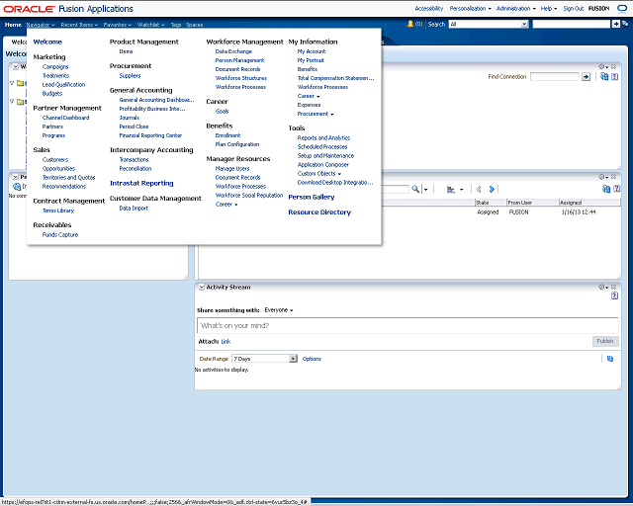
Task: Open help icon in connections panel
Action: 615,76
